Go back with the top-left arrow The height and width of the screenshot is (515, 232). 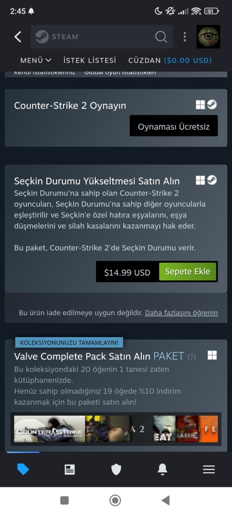(18, 37)
